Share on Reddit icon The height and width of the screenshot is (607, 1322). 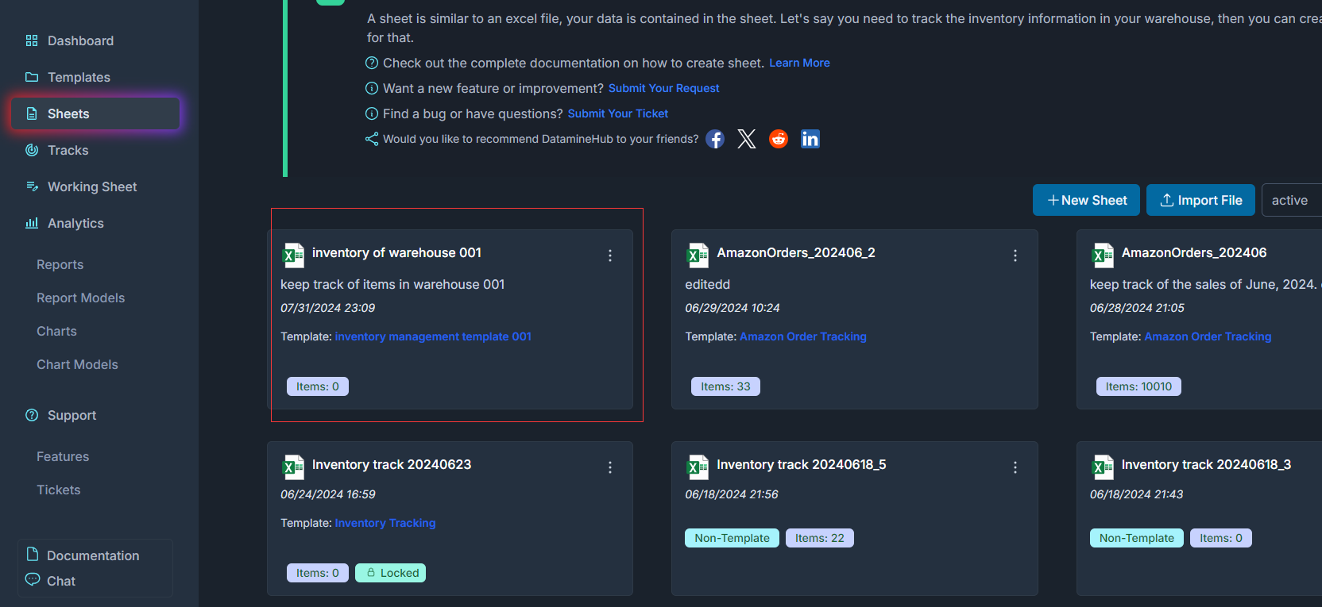point(779,139)
